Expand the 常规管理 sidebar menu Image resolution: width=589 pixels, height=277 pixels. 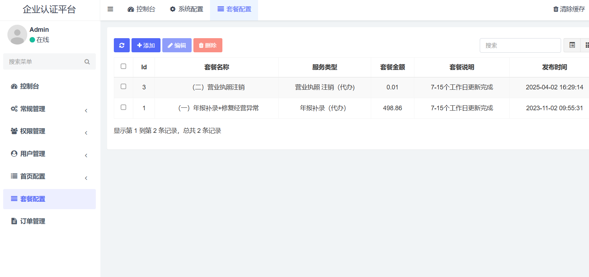[x=33, y=109]
